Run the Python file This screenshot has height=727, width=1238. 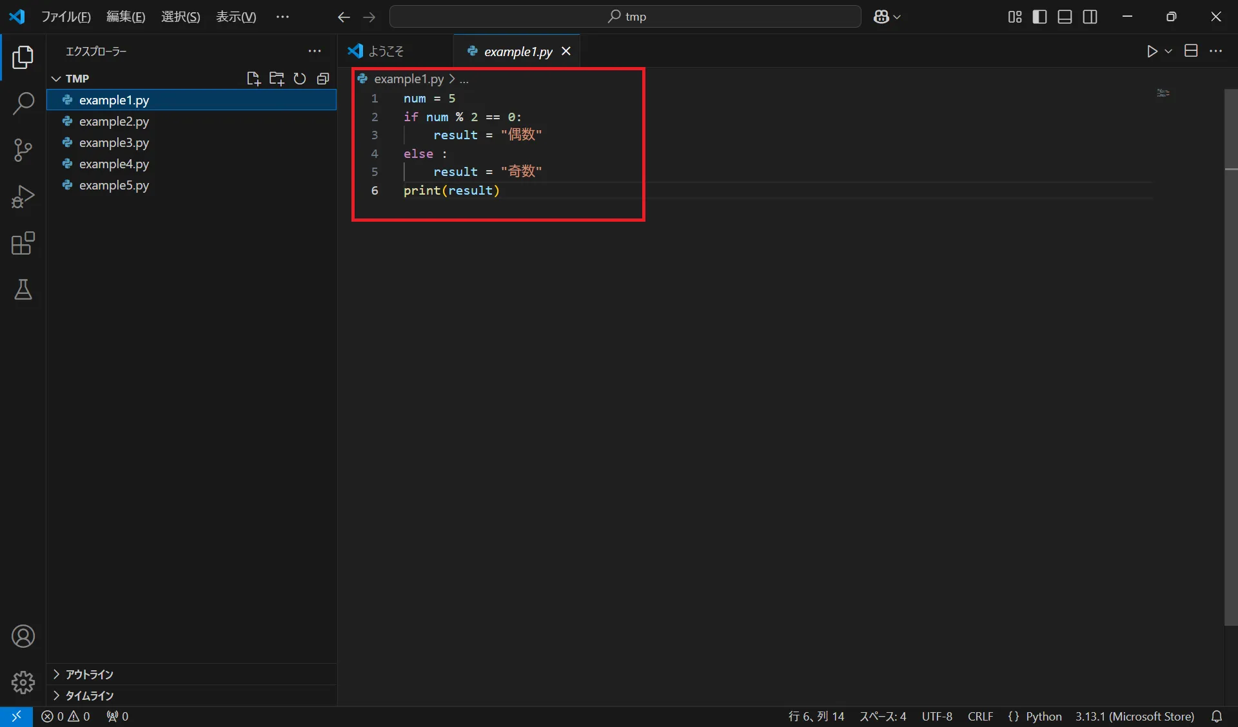tap(1152, 51)
